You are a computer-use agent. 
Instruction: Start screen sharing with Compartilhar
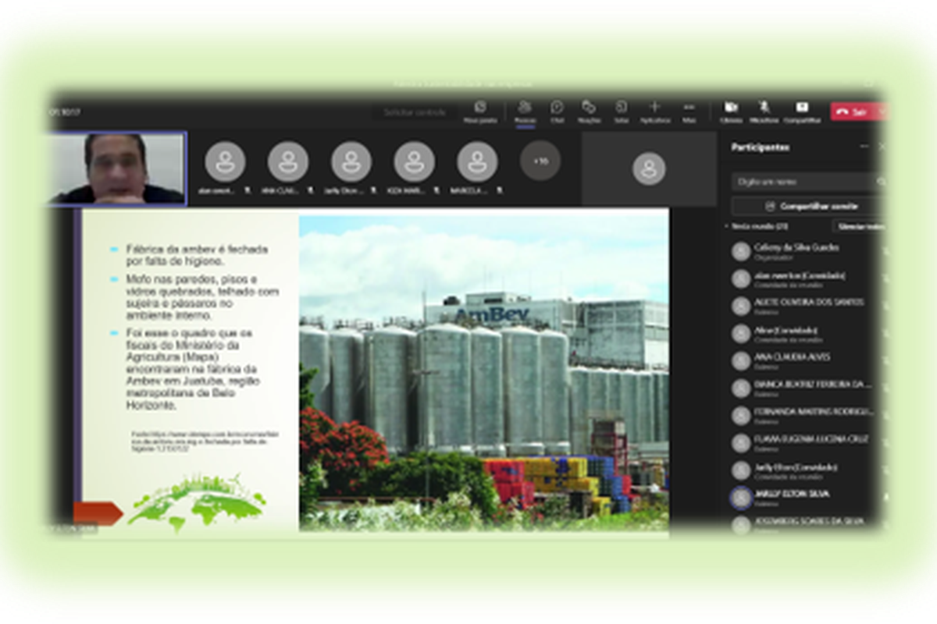[802, 112]
